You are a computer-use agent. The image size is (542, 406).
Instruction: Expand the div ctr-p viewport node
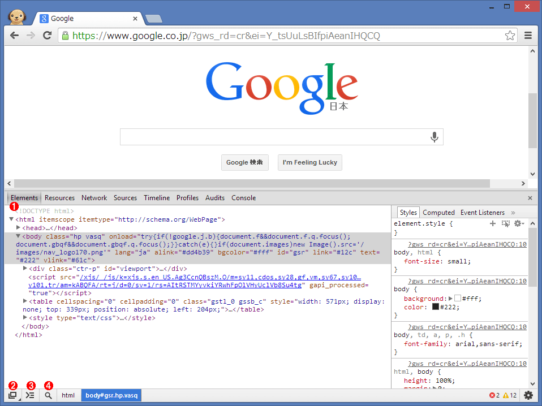(25, 268)
